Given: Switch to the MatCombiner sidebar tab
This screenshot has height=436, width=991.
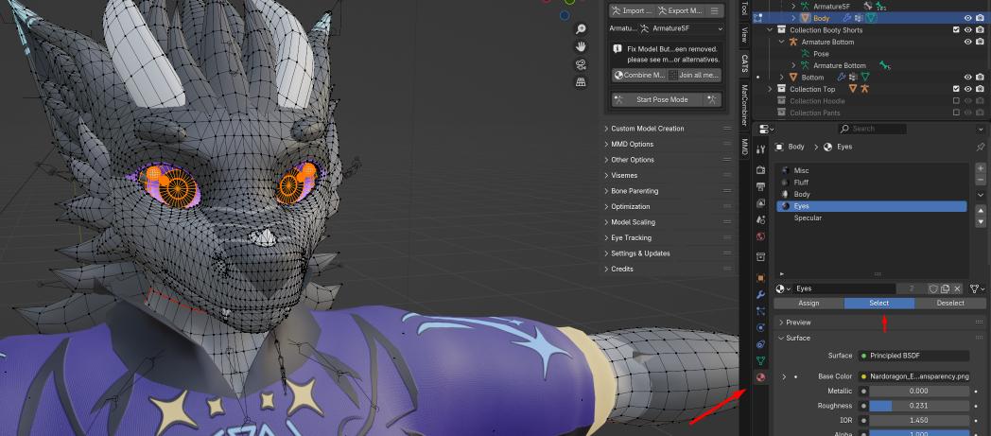Looking at the screenshot, I should coord(744,104).
